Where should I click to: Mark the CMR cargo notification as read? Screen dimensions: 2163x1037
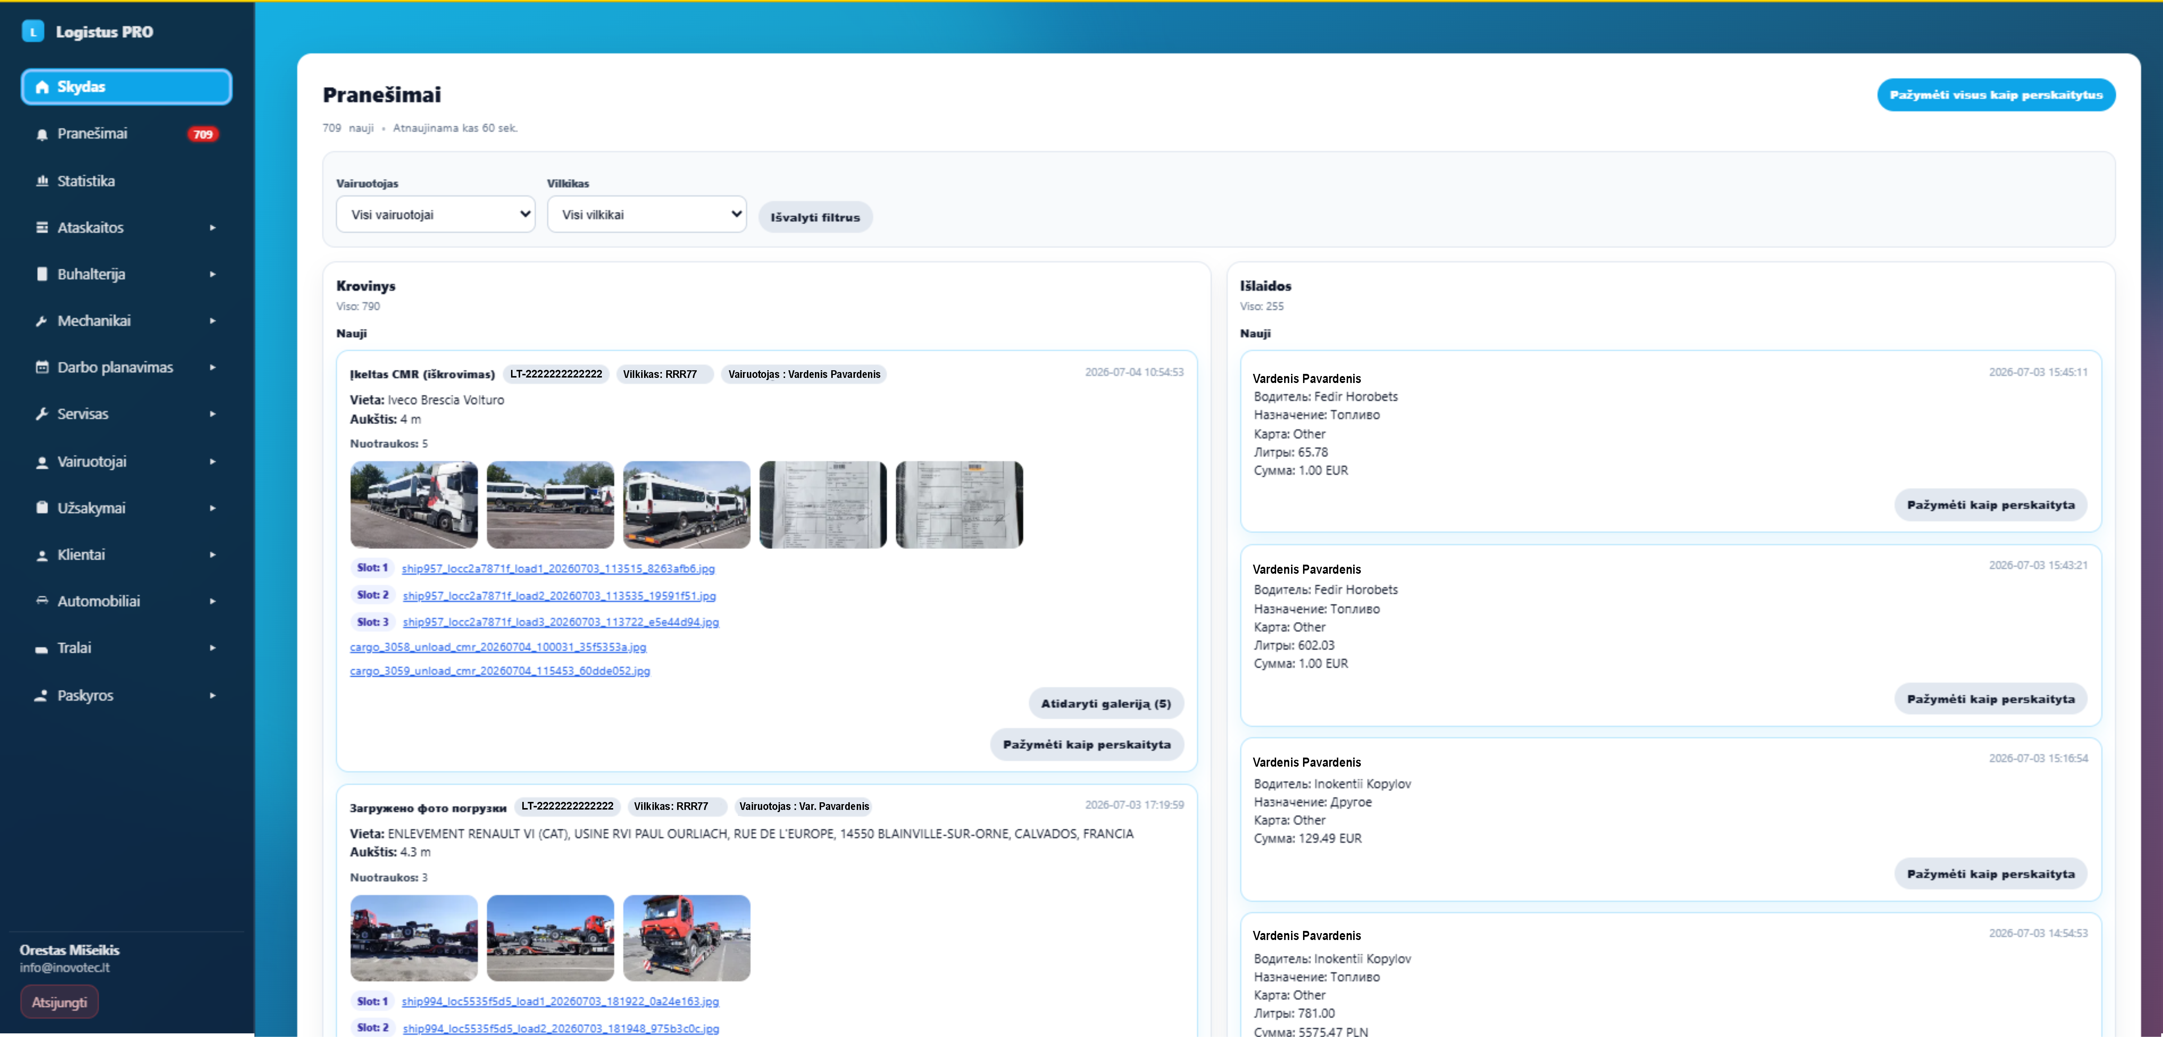click(x=1086, y=745)
